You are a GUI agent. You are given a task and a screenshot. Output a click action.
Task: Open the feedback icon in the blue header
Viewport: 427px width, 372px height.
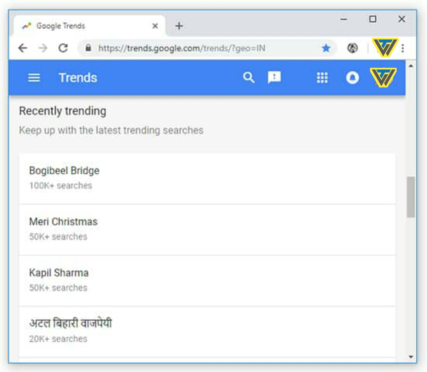tap(275, 77)
